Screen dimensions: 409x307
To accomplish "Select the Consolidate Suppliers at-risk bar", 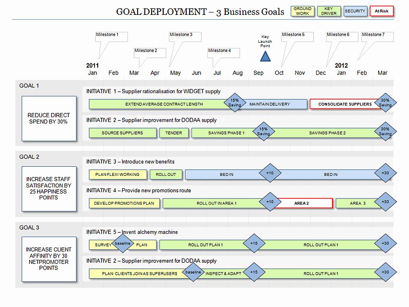I will [345, 104].
